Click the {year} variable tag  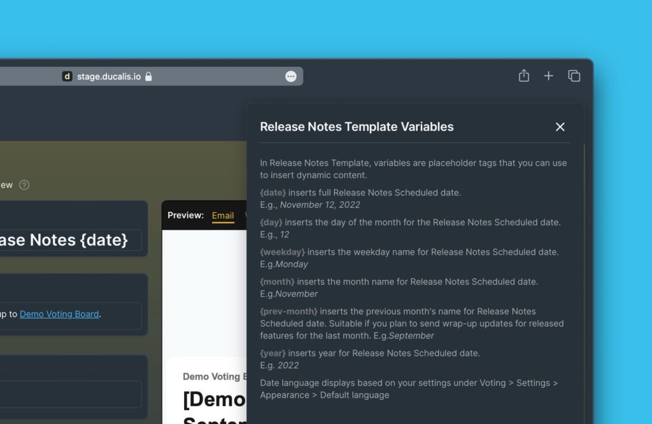tap(273, 353)
